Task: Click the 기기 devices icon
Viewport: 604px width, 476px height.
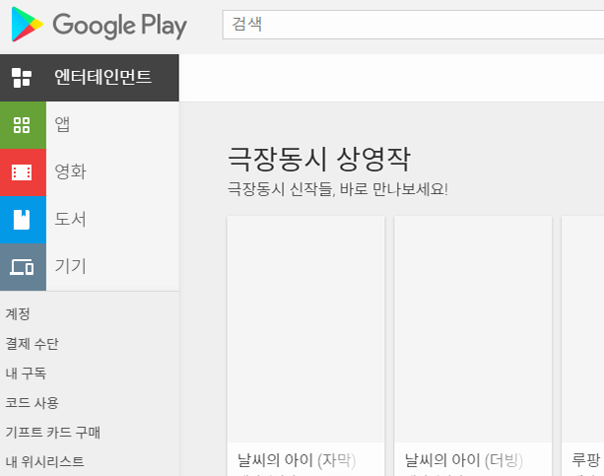Action: (x=23, y=267)
